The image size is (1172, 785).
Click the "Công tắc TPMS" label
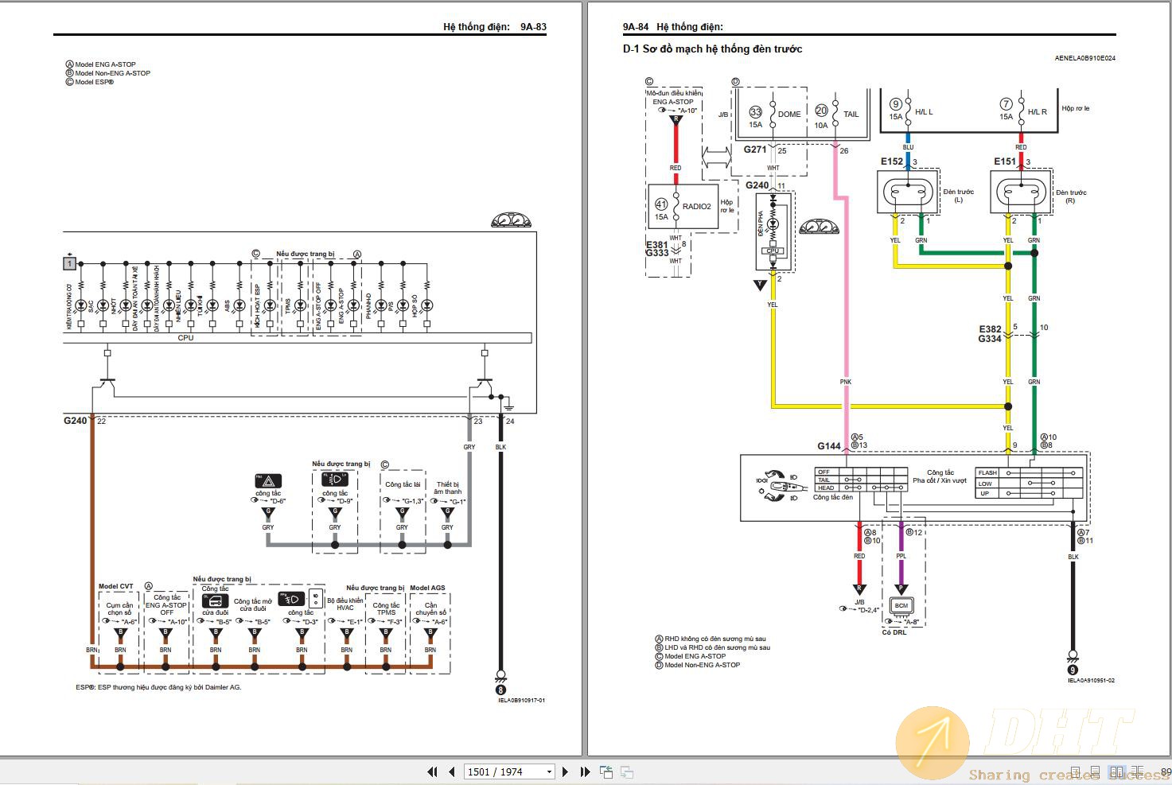coord(386,608)
